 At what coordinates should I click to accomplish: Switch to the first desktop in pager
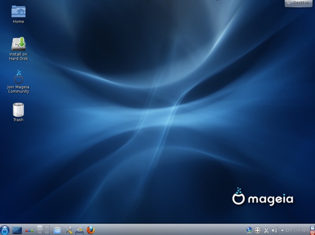pos(40,228)
